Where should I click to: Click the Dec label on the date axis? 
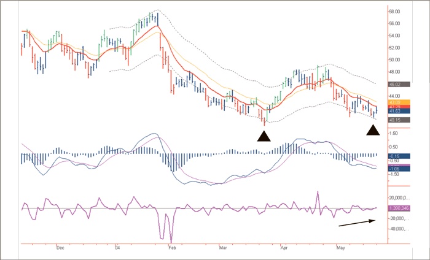[x=60, y=248]
